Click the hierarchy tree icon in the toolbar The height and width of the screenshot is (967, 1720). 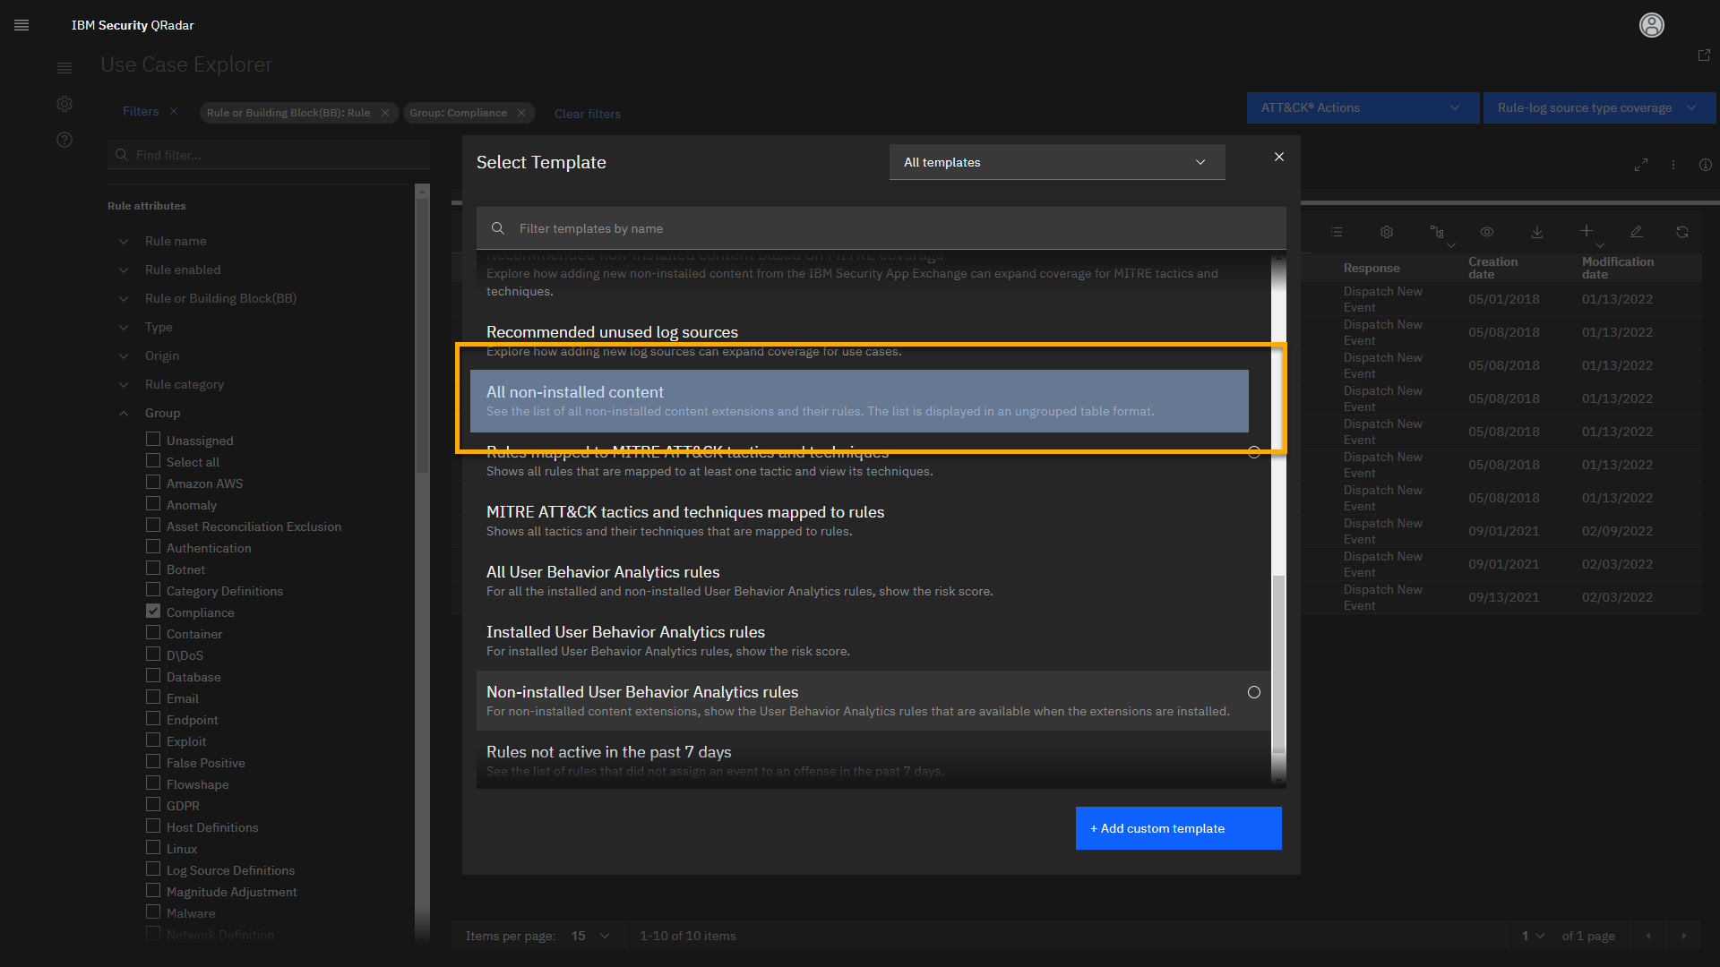click(x=1437, y=232)
